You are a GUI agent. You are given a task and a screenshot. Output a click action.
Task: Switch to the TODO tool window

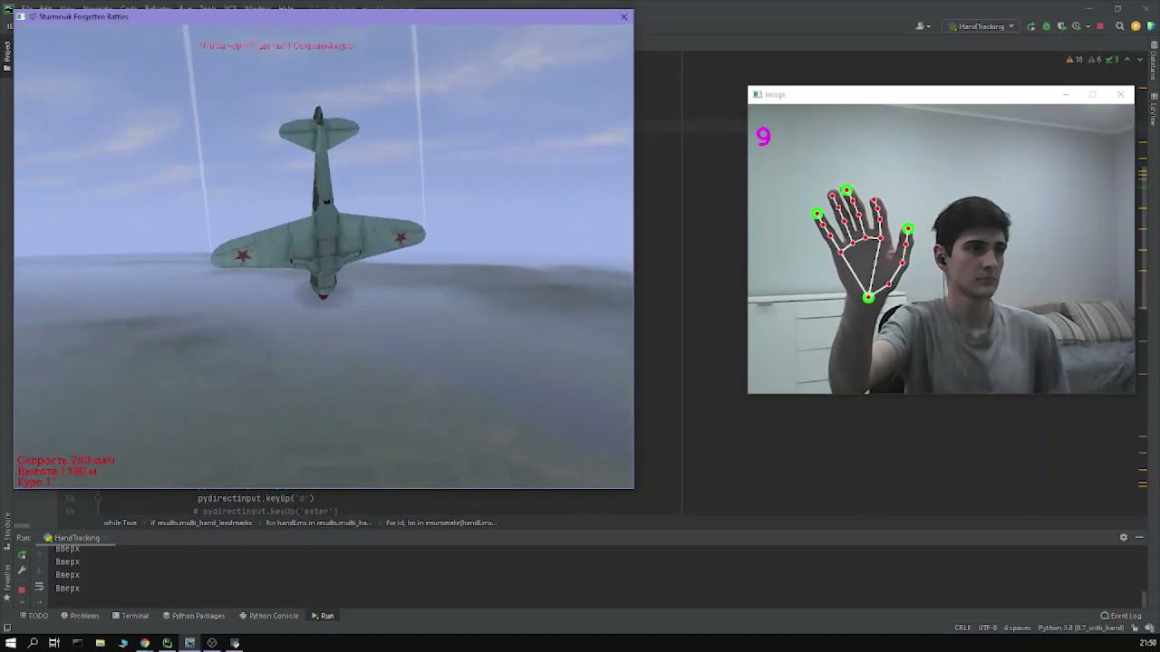point(34,616)
